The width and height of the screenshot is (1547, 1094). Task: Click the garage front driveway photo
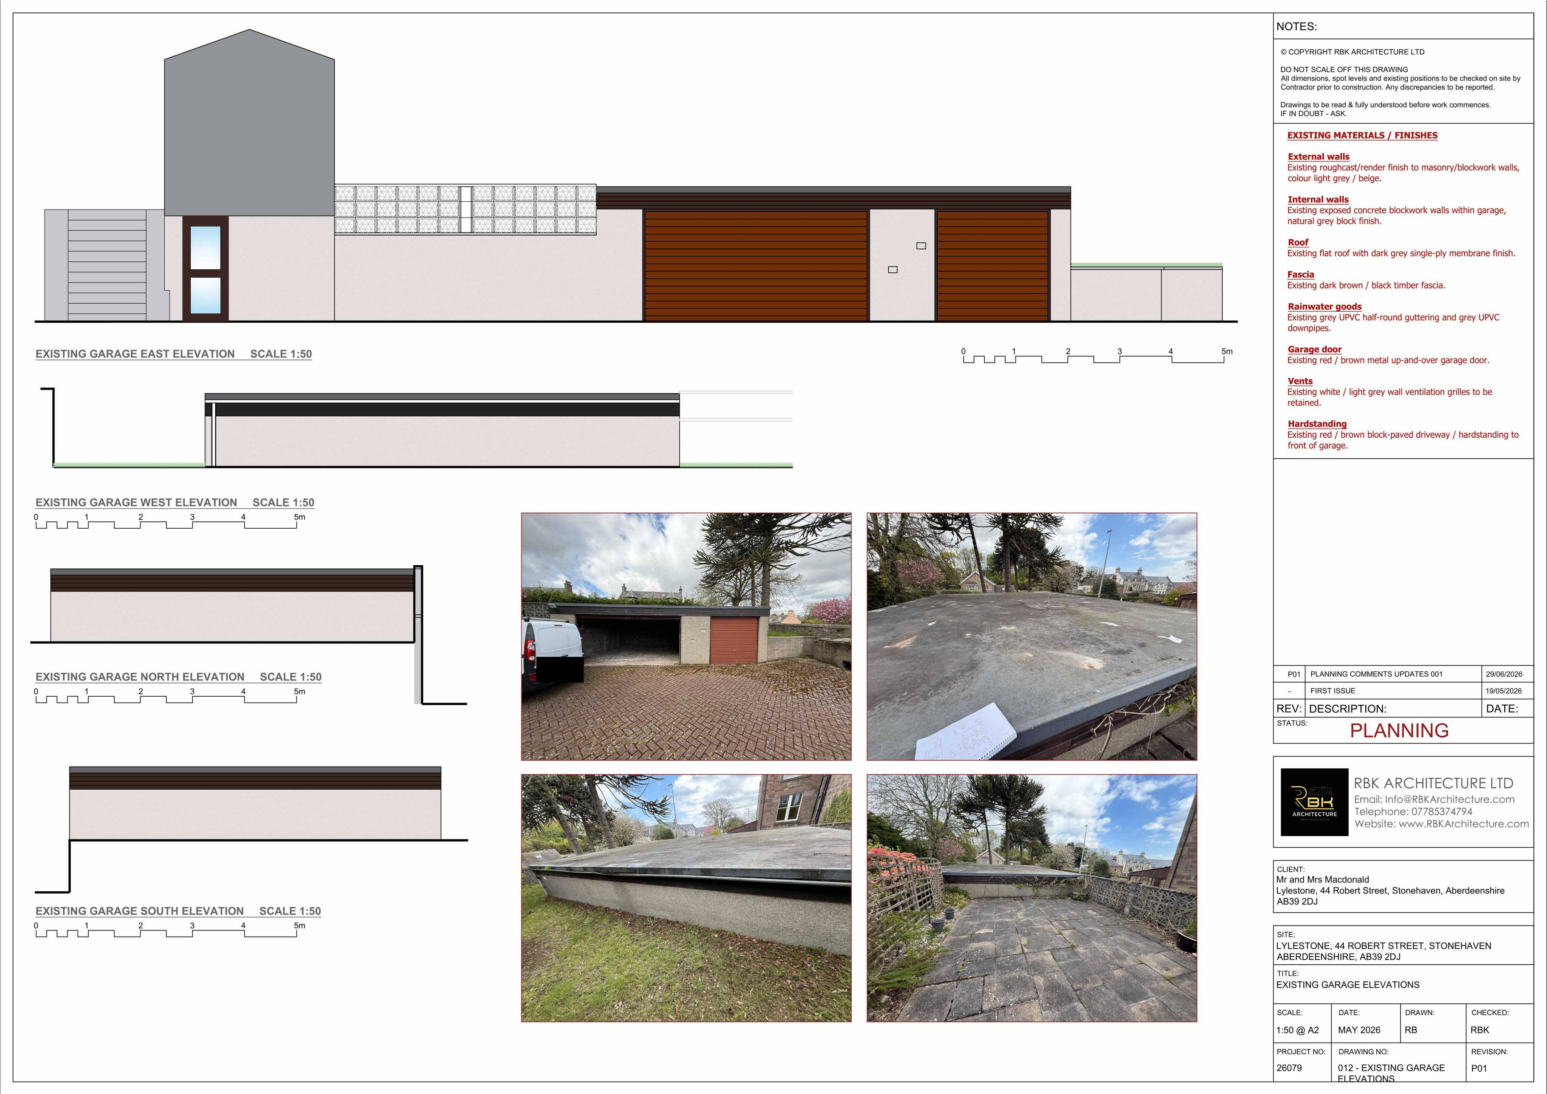tap(686, 637)
